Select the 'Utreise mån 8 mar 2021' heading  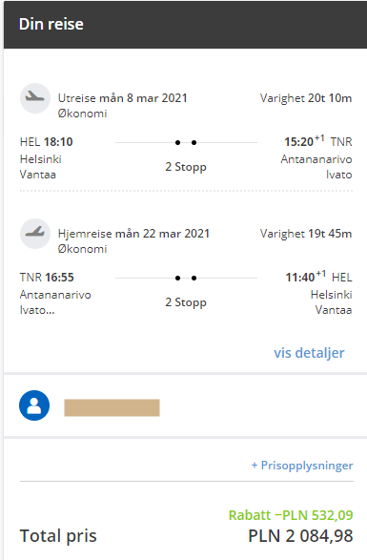point(123,98)
